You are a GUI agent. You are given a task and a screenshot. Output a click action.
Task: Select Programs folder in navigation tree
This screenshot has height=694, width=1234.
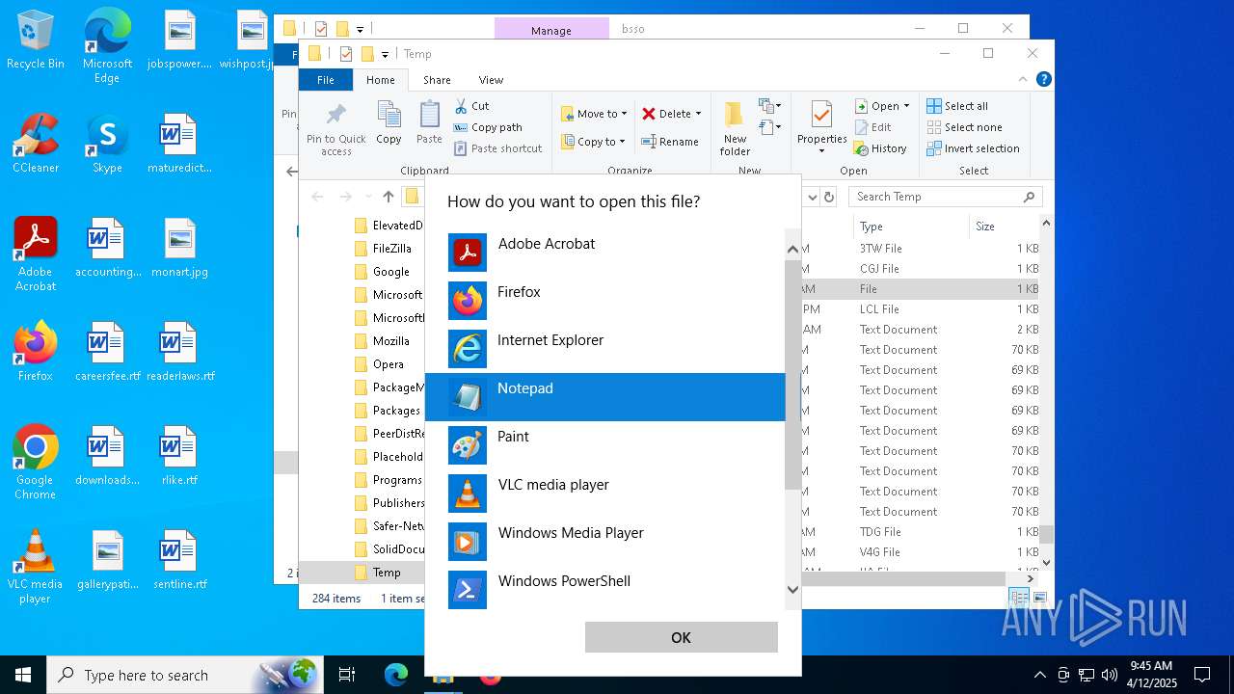pos(396,480)
